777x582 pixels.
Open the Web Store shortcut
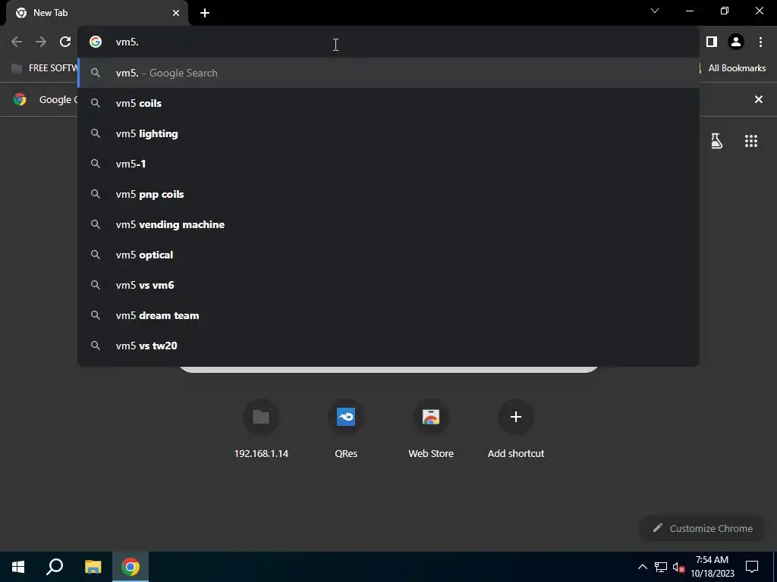pyautogui.click(x=431, y=429)
